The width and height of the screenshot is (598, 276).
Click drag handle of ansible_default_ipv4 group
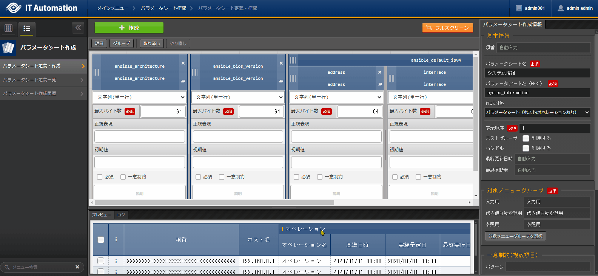coord(293,60)
